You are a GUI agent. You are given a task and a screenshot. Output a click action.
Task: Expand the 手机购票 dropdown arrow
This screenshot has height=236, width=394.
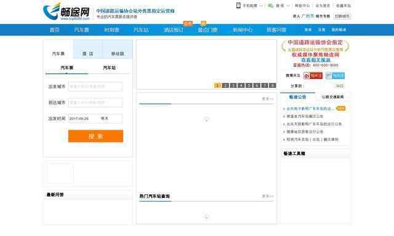pos(261,6)
